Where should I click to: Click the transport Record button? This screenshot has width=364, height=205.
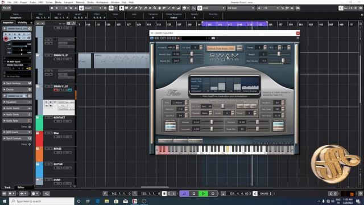point(213,194)
